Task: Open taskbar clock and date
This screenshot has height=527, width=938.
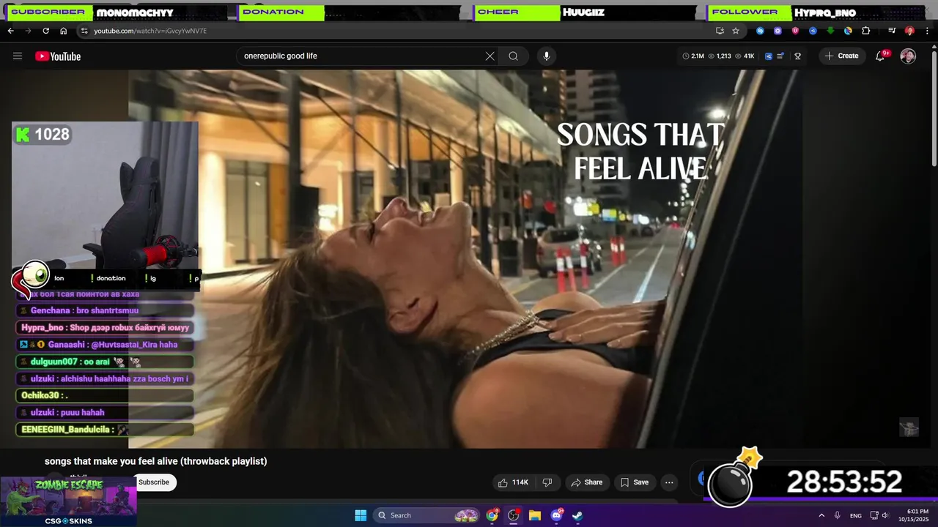Action: 917,515
